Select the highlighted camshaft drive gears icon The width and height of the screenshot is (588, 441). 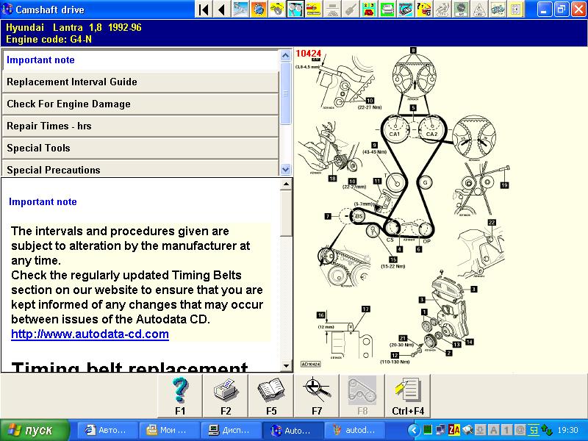click(x=295, y=9)
